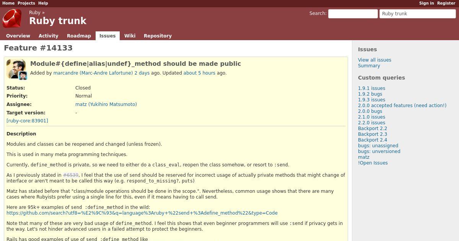The image size is (459, 241).
Task: Open the struck-through issue #6539 link
Action: point(71,175)
